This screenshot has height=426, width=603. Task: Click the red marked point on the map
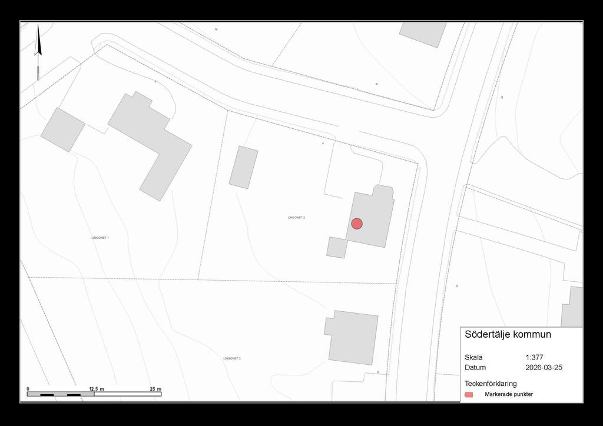click(357, 224)
